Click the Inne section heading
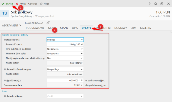Image resolution: width=172 pixels, height=102 pixels. point(5,91)
